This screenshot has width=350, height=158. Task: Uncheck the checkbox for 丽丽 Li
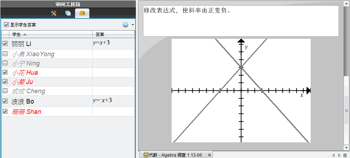(x=5, y=43)
